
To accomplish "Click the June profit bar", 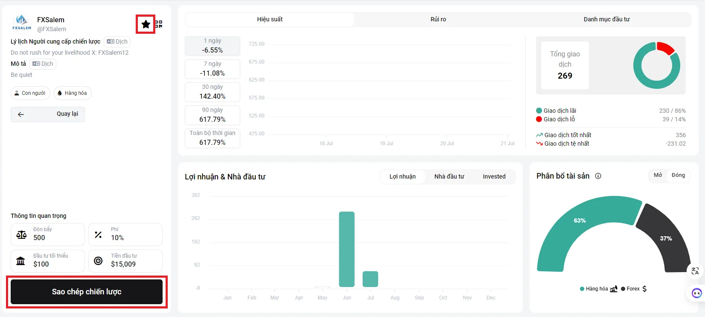I will 347,249.
